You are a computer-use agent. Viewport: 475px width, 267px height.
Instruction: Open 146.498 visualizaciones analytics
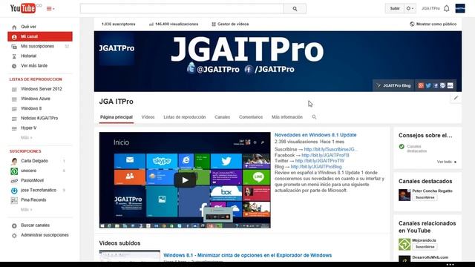pyautogui.click(x=174, y=24)
